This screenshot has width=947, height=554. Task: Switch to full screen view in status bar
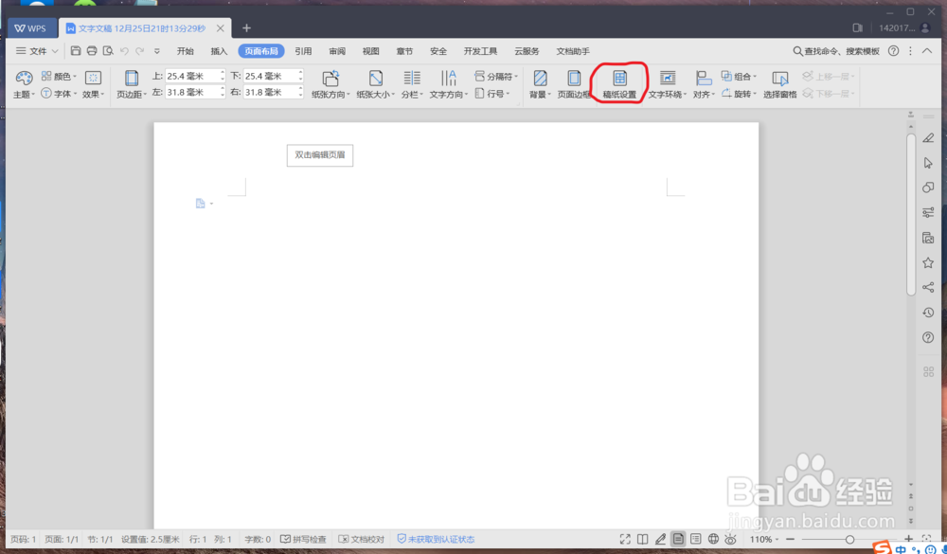click(625, 539)
